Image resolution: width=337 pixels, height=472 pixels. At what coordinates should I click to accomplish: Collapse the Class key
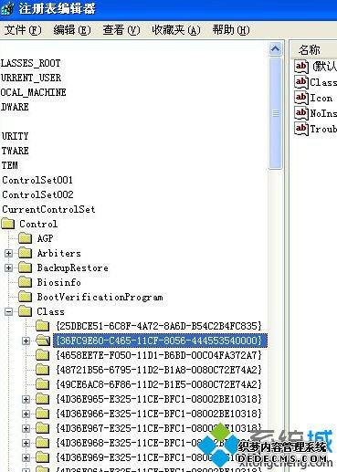tap(8, 311)
